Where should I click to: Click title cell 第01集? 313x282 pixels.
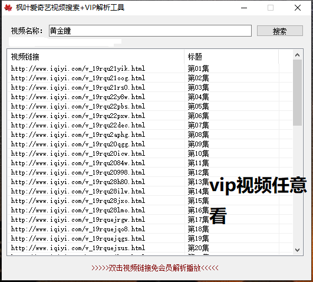[199, 68]
